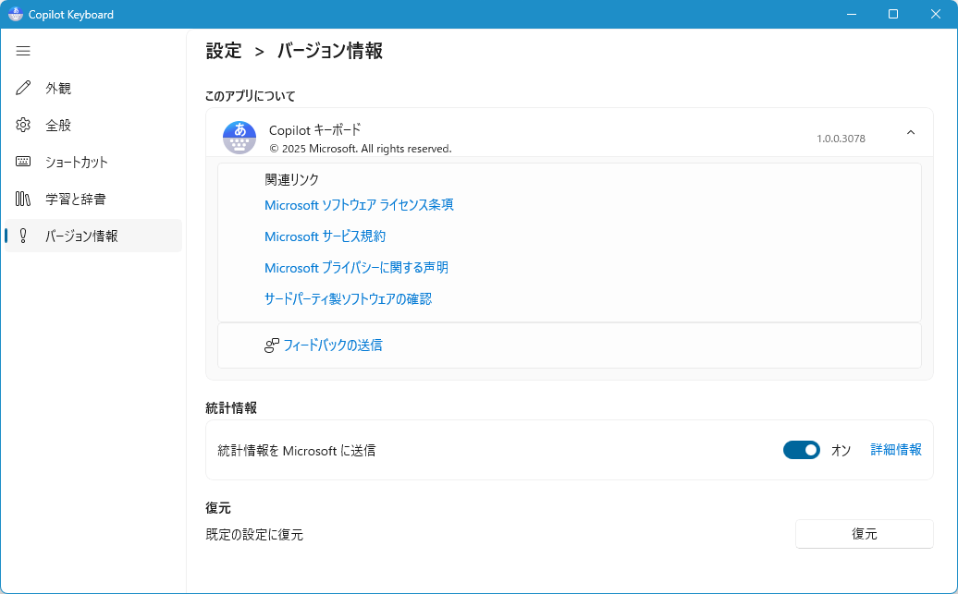
Task: Click the pencil icon next to 外観
Action: click(24, 88)
